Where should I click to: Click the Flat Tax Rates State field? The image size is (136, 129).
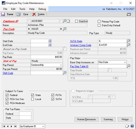(x=25, y=118)
